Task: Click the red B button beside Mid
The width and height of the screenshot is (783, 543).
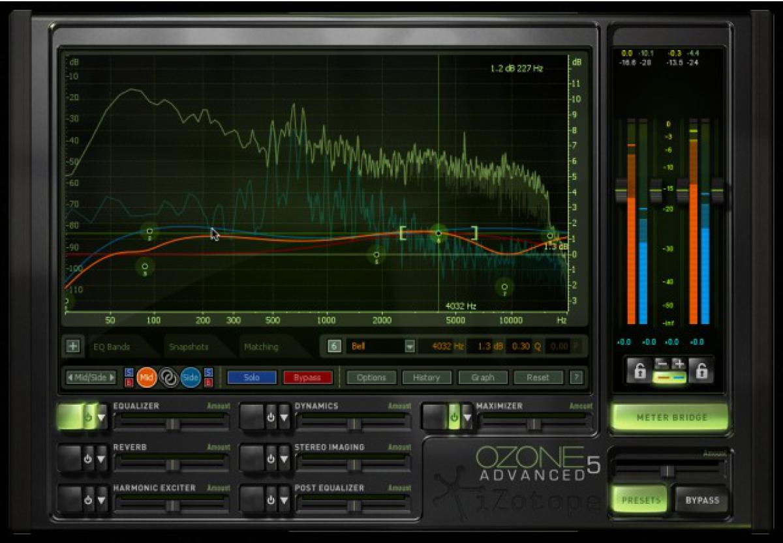Action: click(x=129, y=383)
